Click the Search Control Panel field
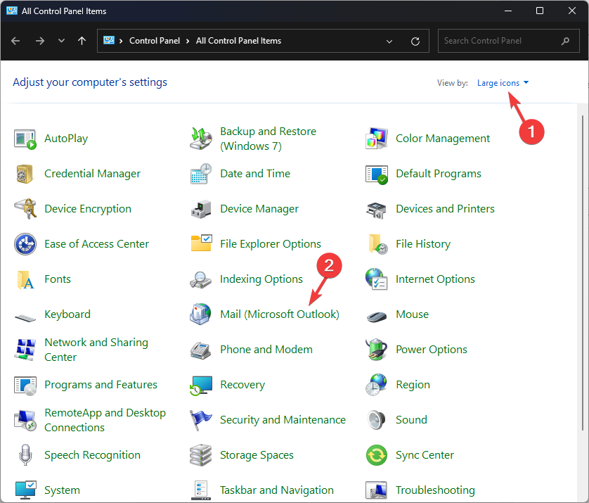 499,41
